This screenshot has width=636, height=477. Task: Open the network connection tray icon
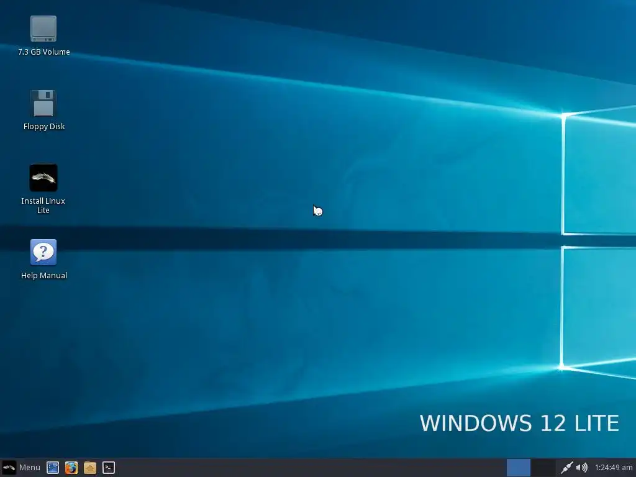(566, 468)
